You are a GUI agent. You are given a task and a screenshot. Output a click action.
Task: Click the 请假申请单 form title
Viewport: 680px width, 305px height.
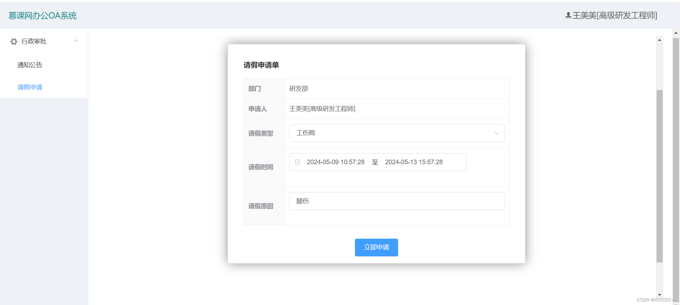[261, 65]
